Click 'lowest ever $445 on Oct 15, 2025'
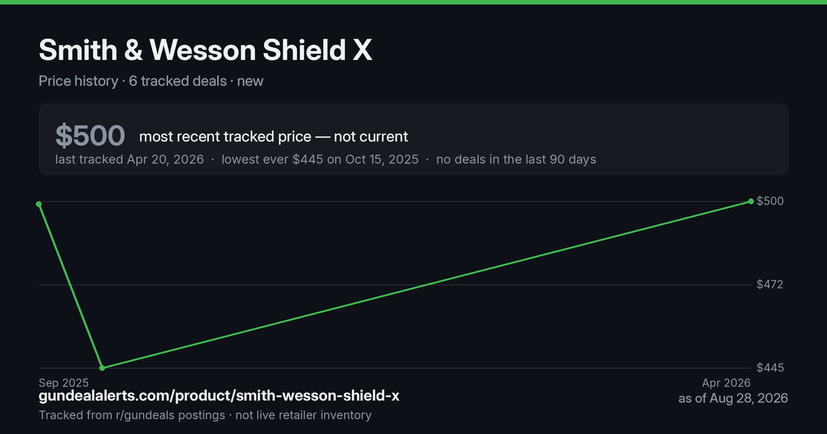Viewport: 827px width, 434px height. point(320,159)
